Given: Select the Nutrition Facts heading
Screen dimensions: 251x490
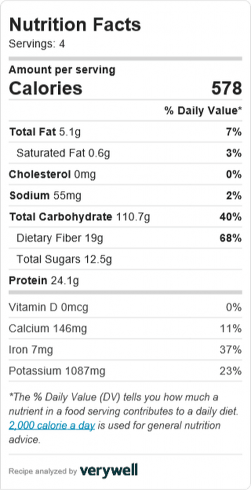Looking at the screenshot, I should (75, 25).
